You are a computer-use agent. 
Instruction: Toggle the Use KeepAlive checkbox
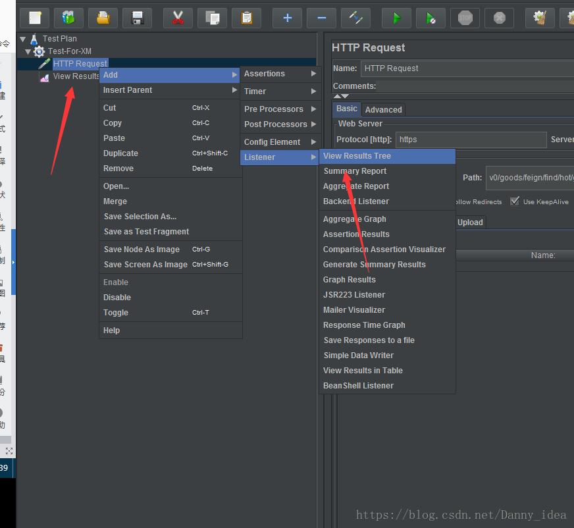(515, 201)
